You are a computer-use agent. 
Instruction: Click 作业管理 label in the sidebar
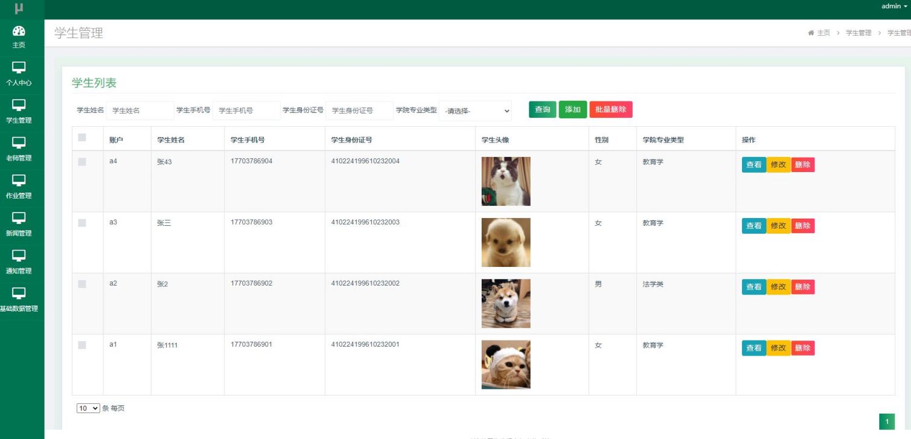coord(19,196)
